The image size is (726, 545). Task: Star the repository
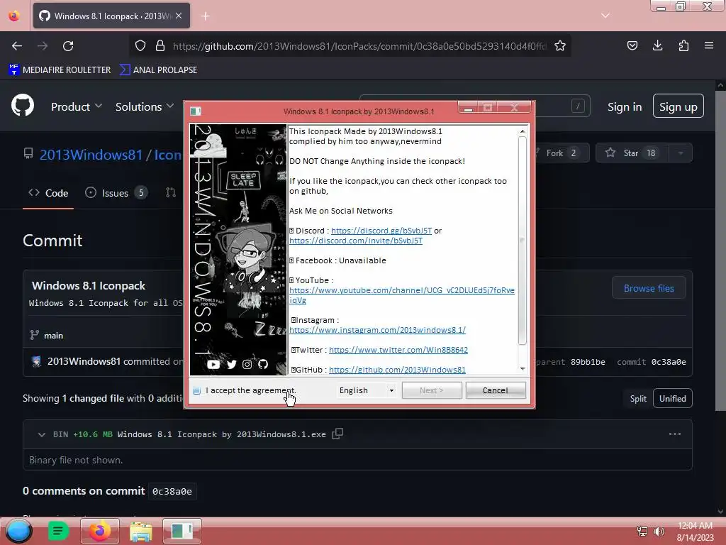[632, 153]
